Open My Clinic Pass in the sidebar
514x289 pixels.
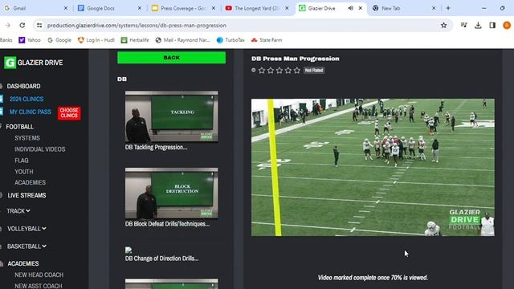(31, 112)
